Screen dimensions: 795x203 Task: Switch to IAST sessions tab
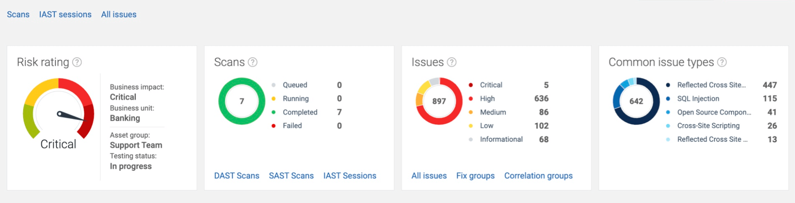pos(65,15)
